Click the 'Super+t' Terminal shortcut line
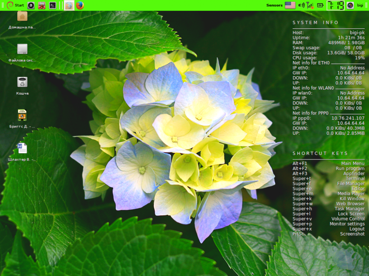The height and width of the screenshot is (276, 369). (x=328, y=178)
